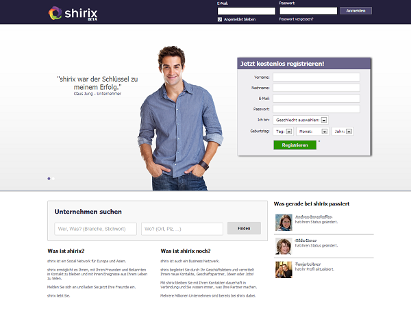This screenshot has width=411, height=311.
Task: Expand the Tag birthday dropdown
Action: click(283, 132)
